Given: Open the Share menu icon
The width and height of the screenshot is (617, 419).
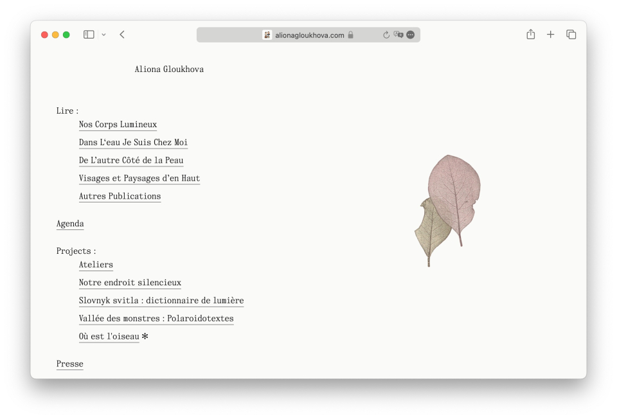Looking at the screenshot, I should tap(530, 34).
